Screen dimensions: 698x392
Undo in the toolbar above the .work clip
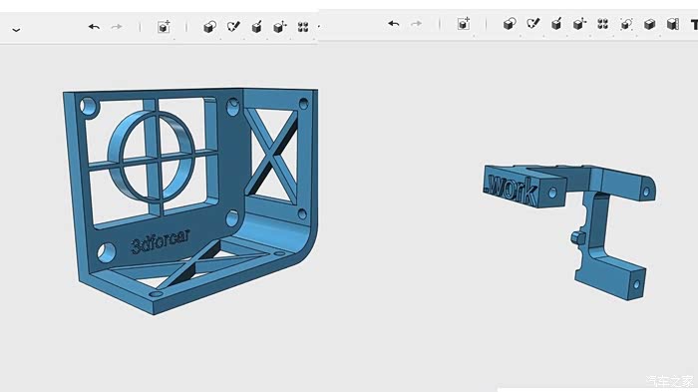point(394,24)
